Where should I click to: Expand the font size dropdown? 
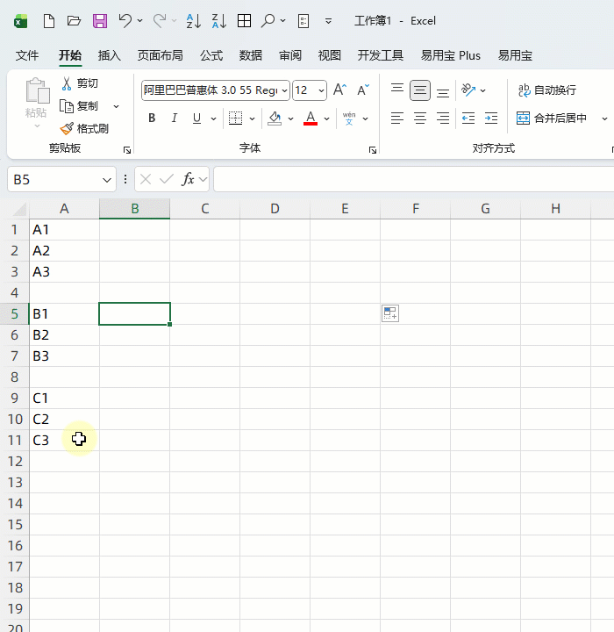[321, 90]
